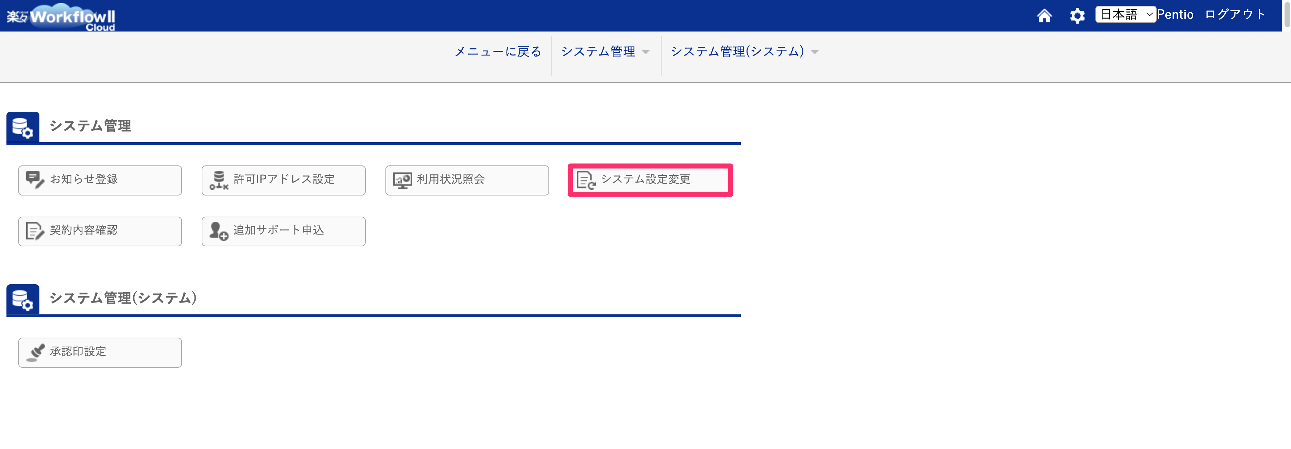Open the 日本語 language dropdown
Screen dimensions: 1291x449
pyautogui.click(x=1125, y=15)
